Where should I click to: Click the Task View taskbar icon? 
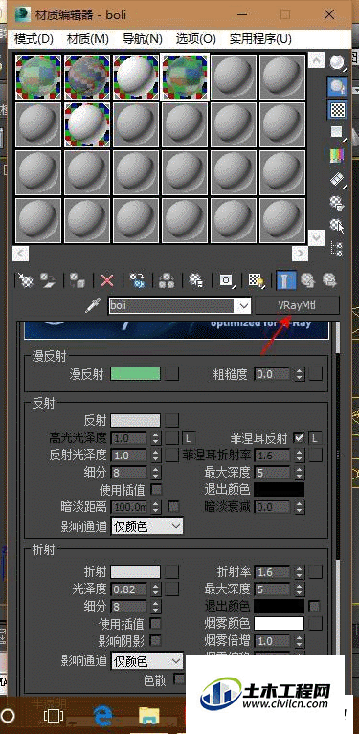[53, 716]
